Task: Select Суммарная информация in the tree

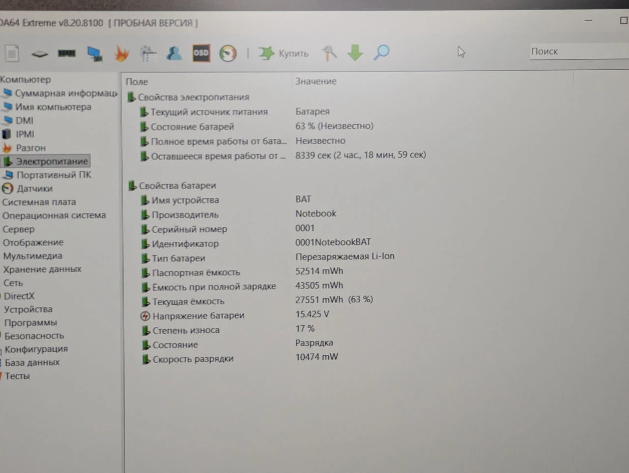Action: click(x=60, y=93)
